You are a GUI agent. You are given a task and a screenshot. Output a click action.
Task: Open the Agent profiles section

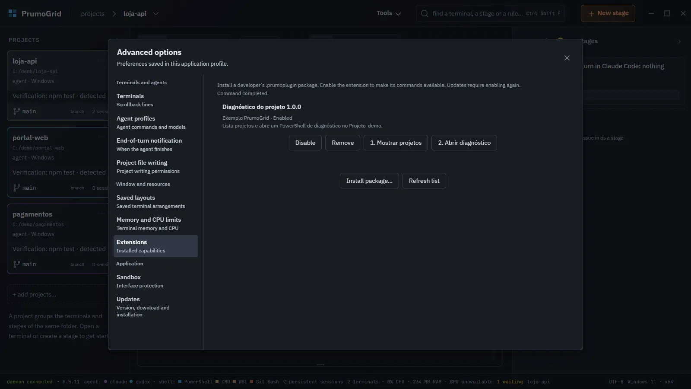[155, 122]
